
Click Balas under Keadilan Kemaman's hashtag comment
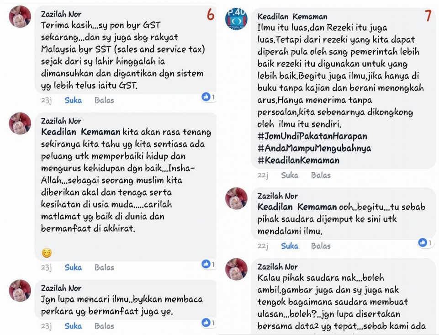tap(321, 175)
